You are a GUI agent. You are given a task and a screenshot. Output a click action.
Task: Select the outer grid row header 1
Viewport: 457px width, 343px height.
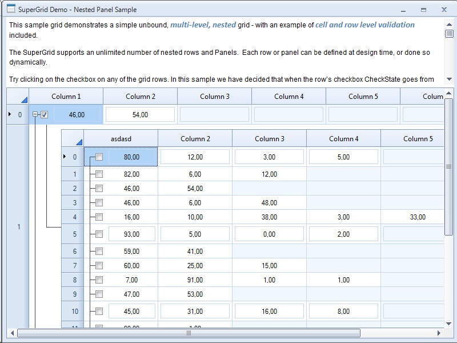coord(18,227)
